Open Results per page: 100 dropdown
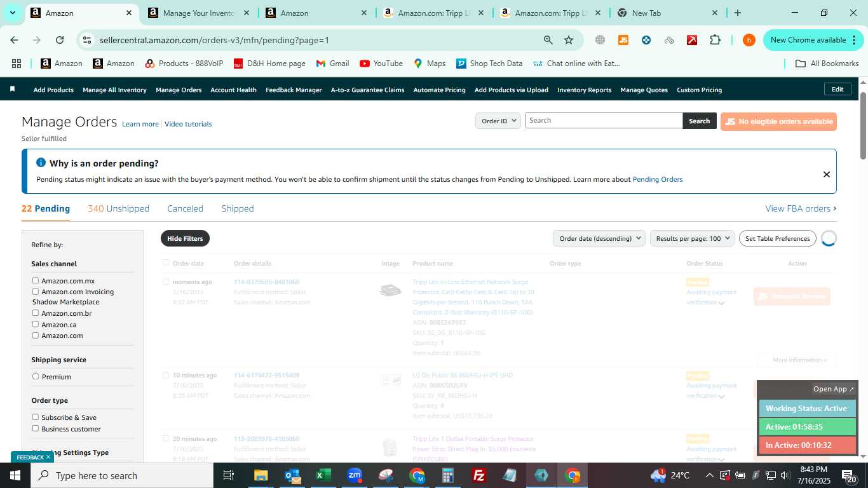This screenshot has width=868, height=488. [692, 238]
